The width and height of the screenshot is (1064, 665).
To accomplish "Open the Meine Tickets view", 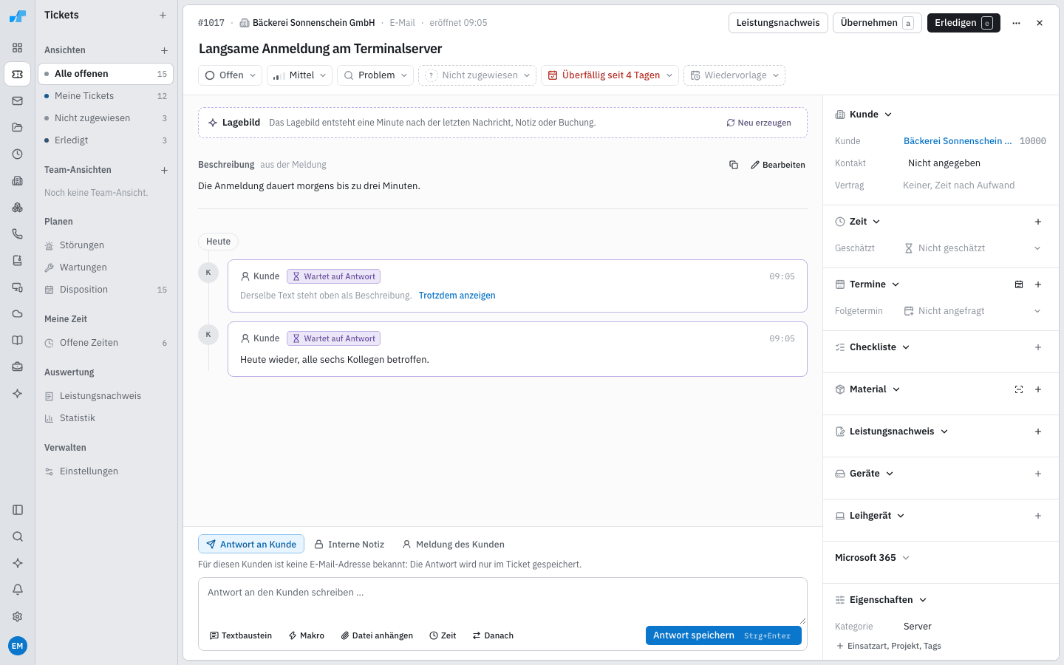I will tap(106, 96).
